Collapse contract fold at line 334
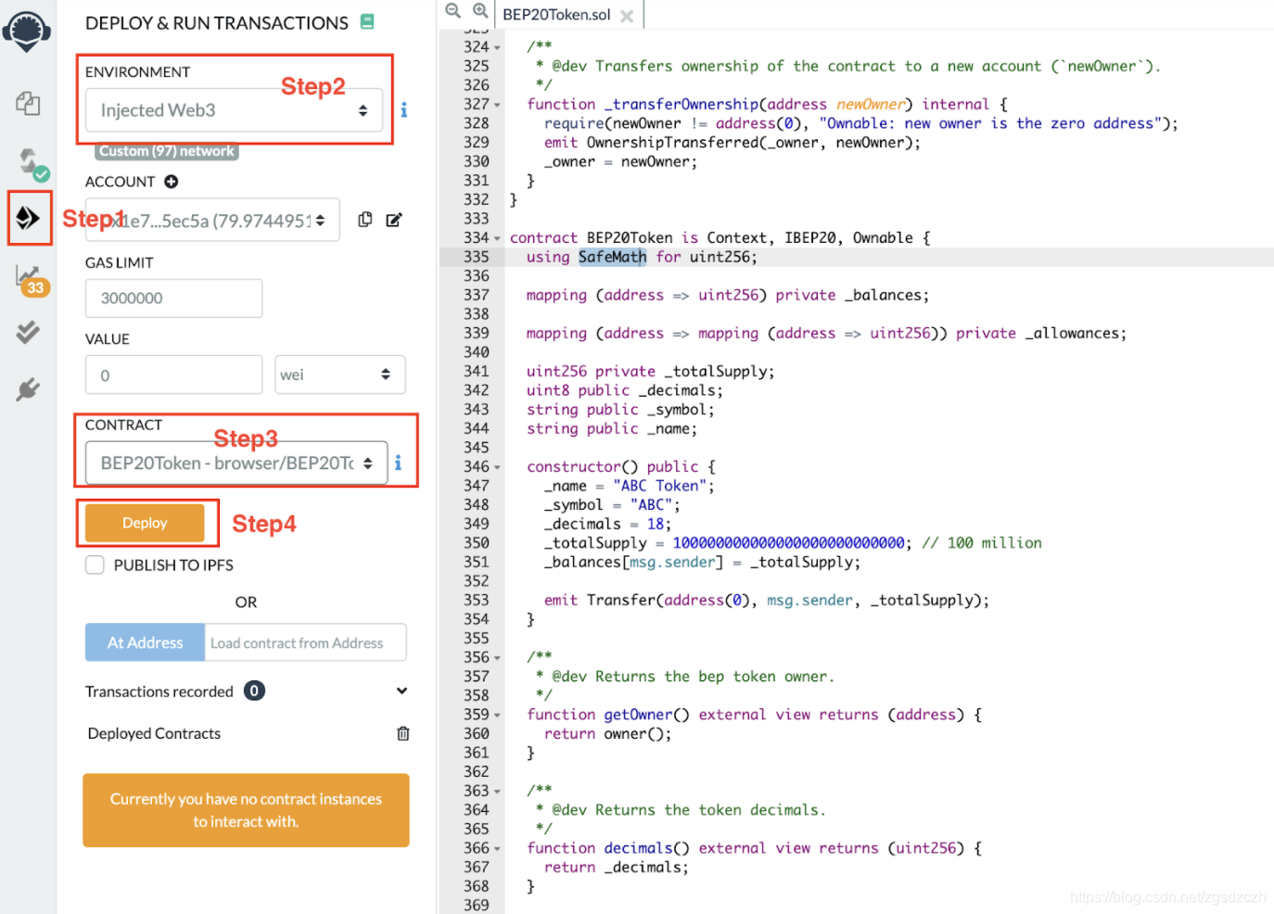Viewport: 1274px width, 914px height. pyautogui.click(x=497, y=238)
